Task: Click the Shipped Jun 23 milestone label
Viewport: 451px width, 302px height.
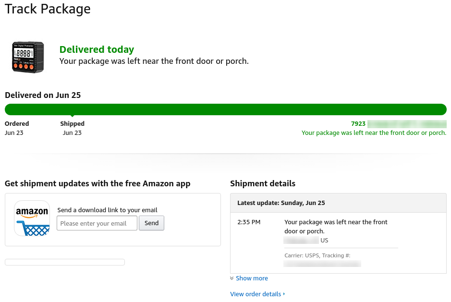Action: tap(72, 128)
